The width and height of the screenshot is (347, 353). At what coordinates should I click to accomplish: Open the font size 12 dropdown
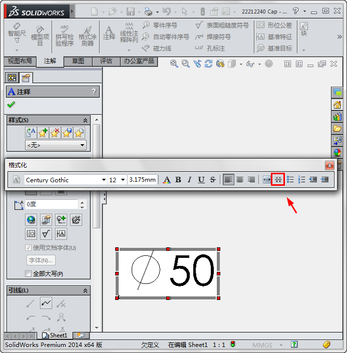tap(123, 180)
